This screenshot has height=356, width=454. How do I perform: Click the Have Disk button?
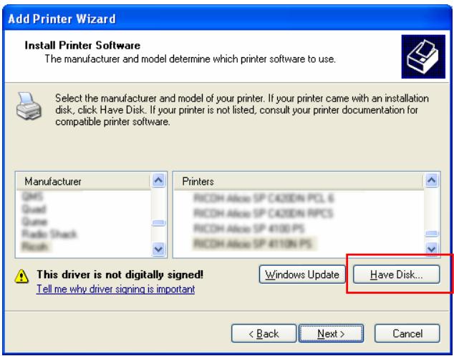[397, 275]
